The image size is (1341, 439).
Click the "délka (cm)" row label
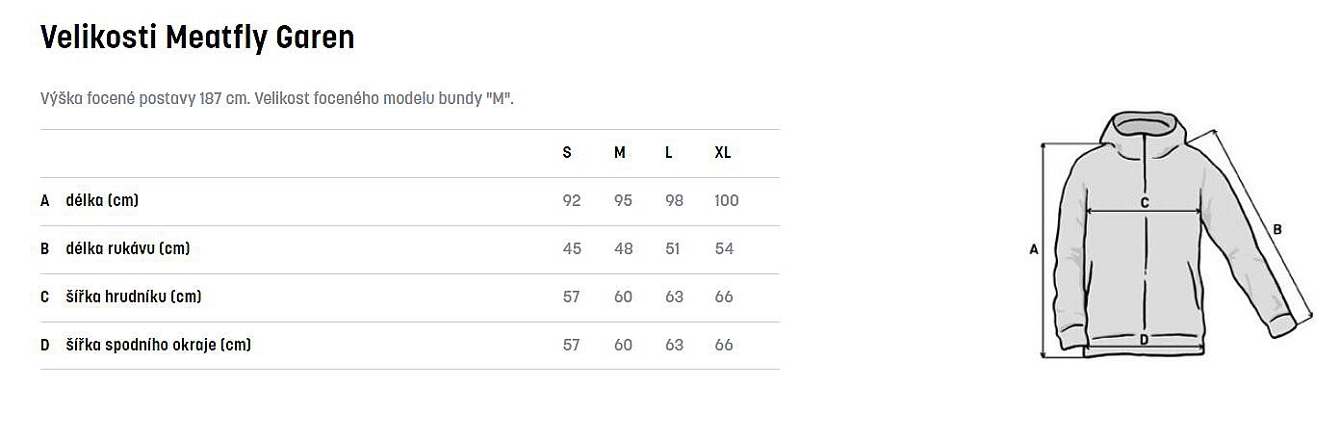(102, 201)
